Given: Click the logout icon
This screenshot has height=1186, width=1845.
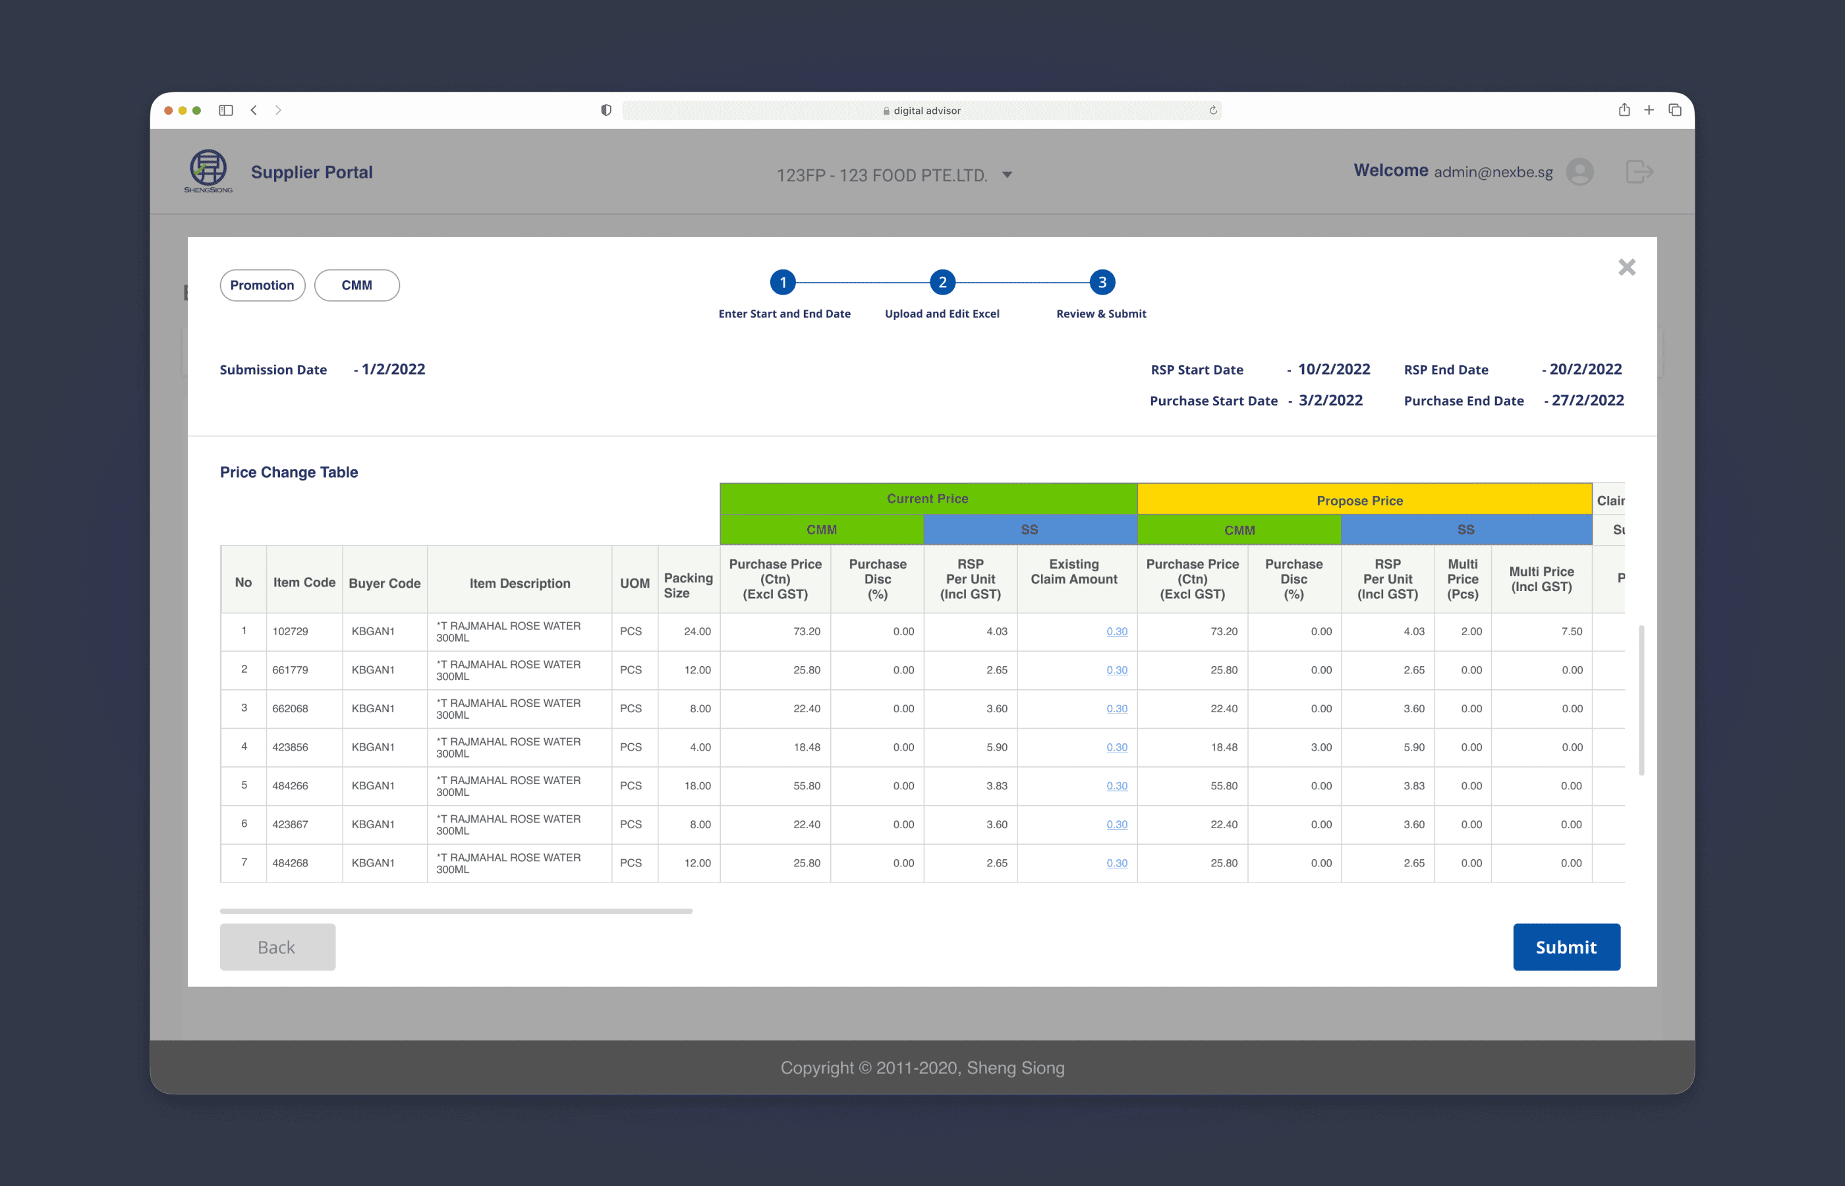Looking at the screenshot, I should [1639, 171].
